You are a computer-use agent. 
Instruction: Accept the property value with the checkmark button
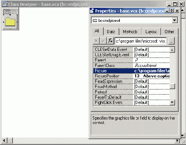(x=103, y=41)
